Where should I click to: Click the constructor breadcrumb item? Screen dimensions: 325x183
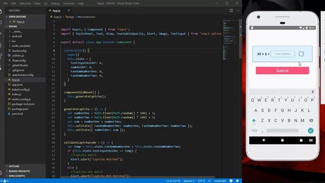86,17
